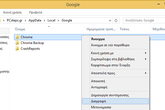Choose Δημιουργία συντόμευσης menu entry
Viewport: 165px width, 110px height.
click(x=116, y=95)
